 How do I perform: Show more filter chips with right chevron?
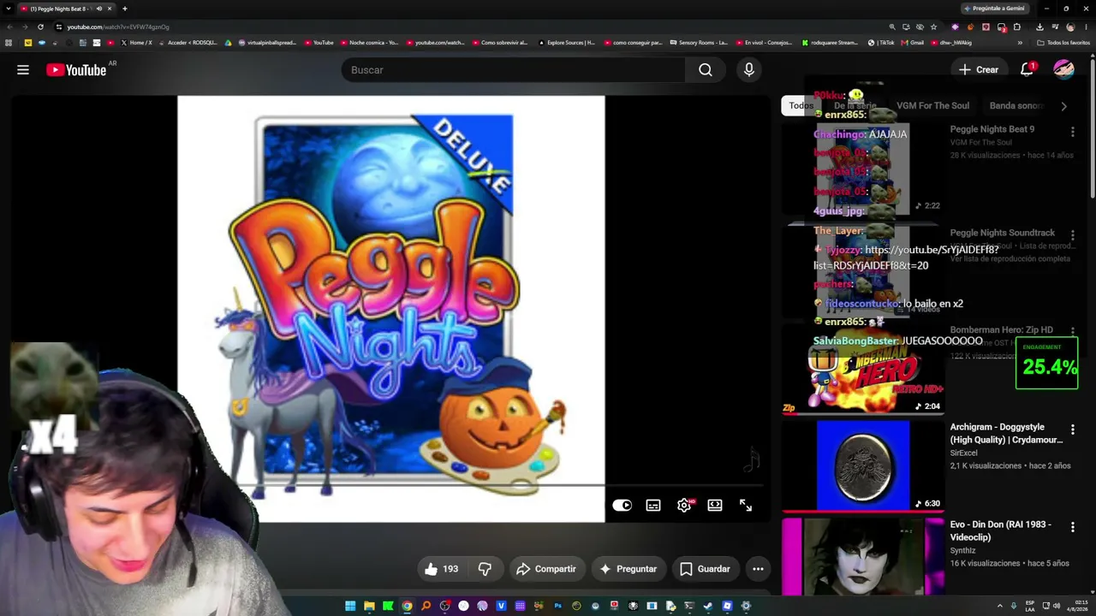[x=1063, y=106]
